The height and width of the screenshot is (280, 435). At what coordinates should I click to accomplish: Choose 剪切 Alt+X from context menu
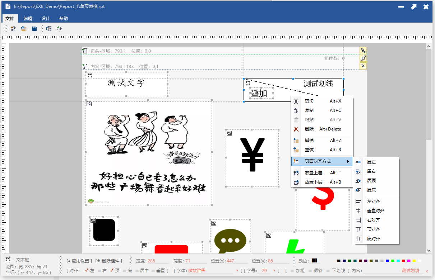[x=322, y=101]
